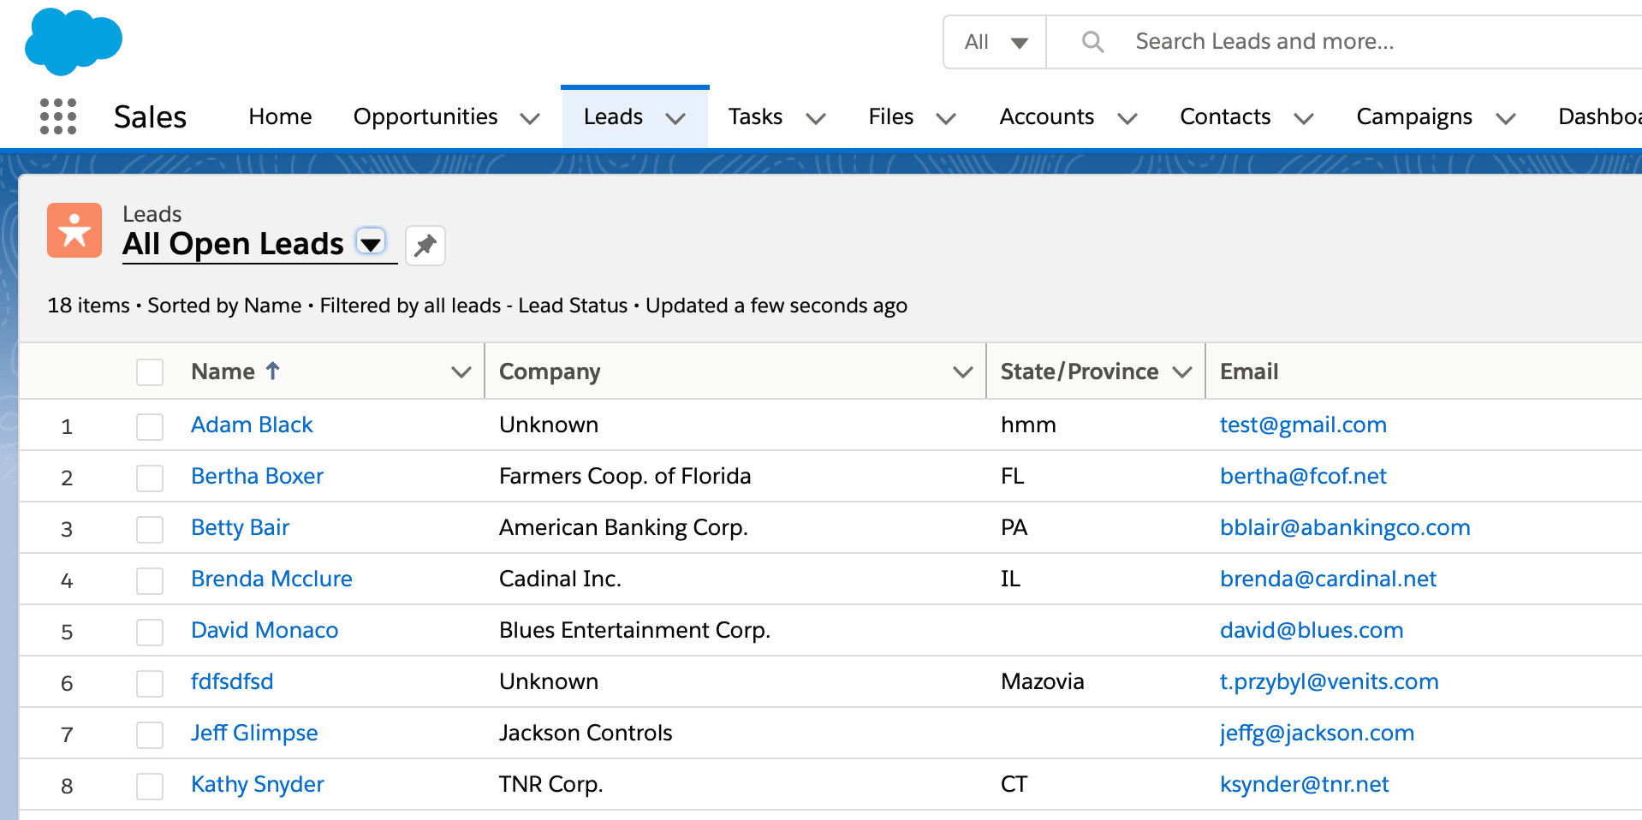The image size is (1642, 820).
Task: Select the David Monaco row checkbox
Action: [150, 632]
